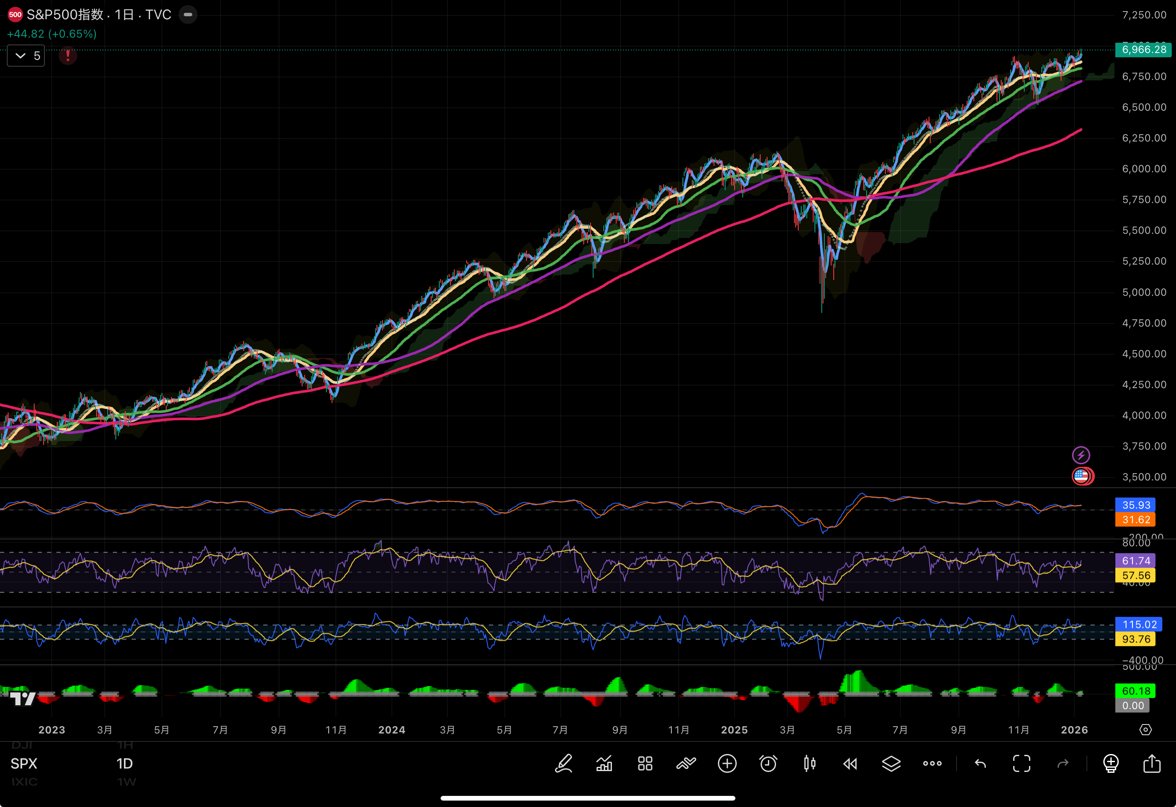Image resolution: width=1176 pixels, height=807 pixels.
Task: Open the layout grid icon
Action: coord(645,763)
